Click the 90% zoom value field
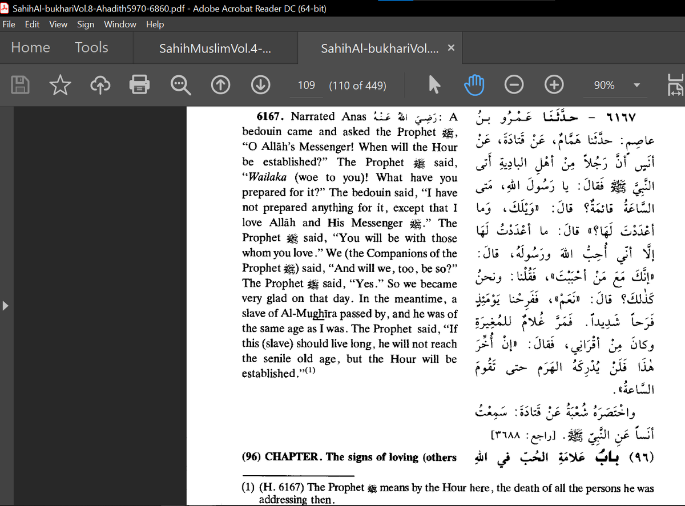This screenshot has height=506, width=685. [x=604, y=85]
